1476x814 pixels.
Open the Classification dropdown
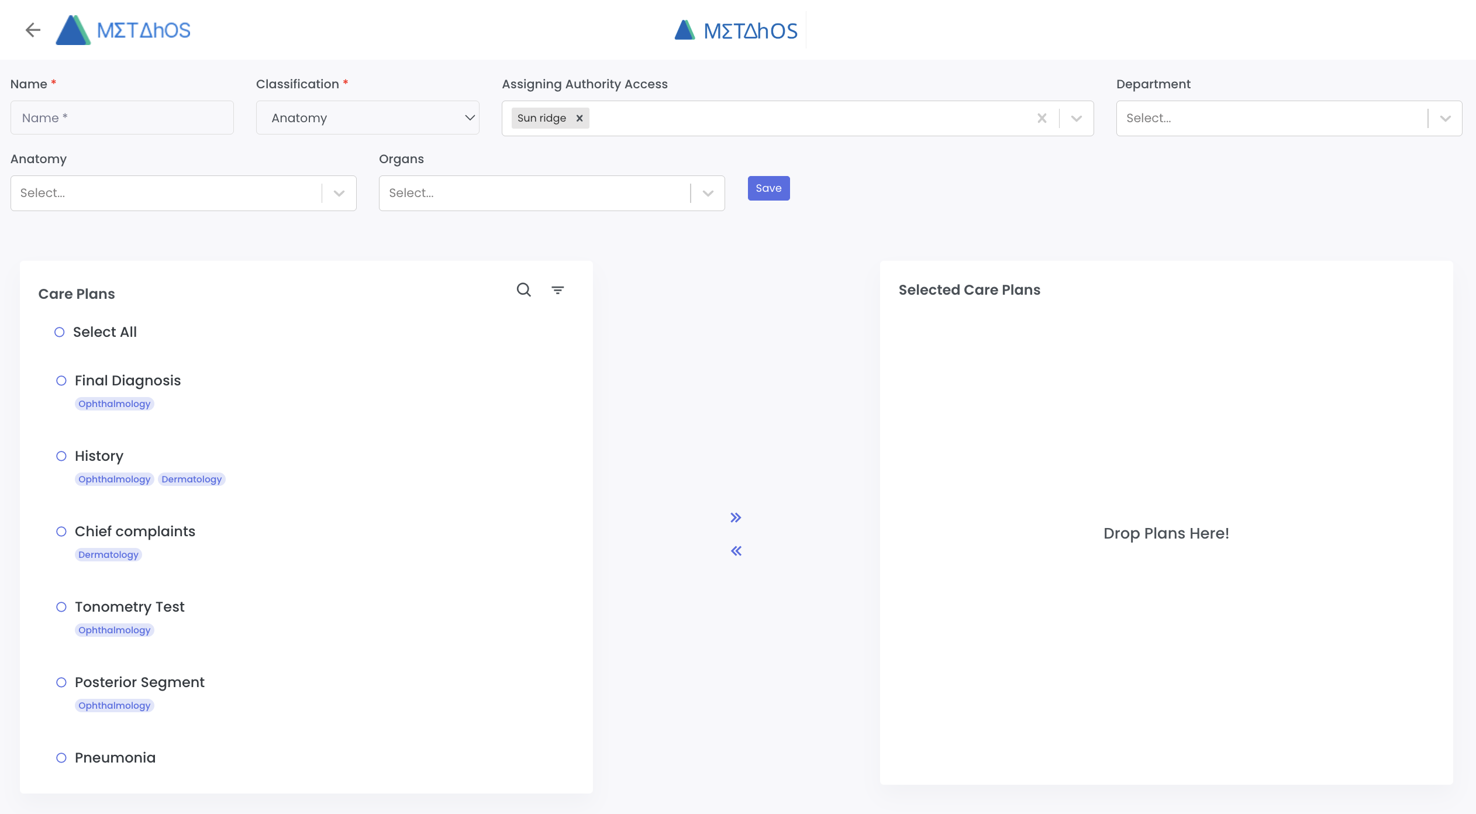click(x=367, y=118)
